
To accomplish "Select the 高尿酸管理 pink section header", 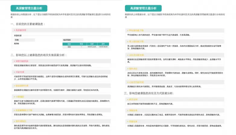I will tap(21, 31).
